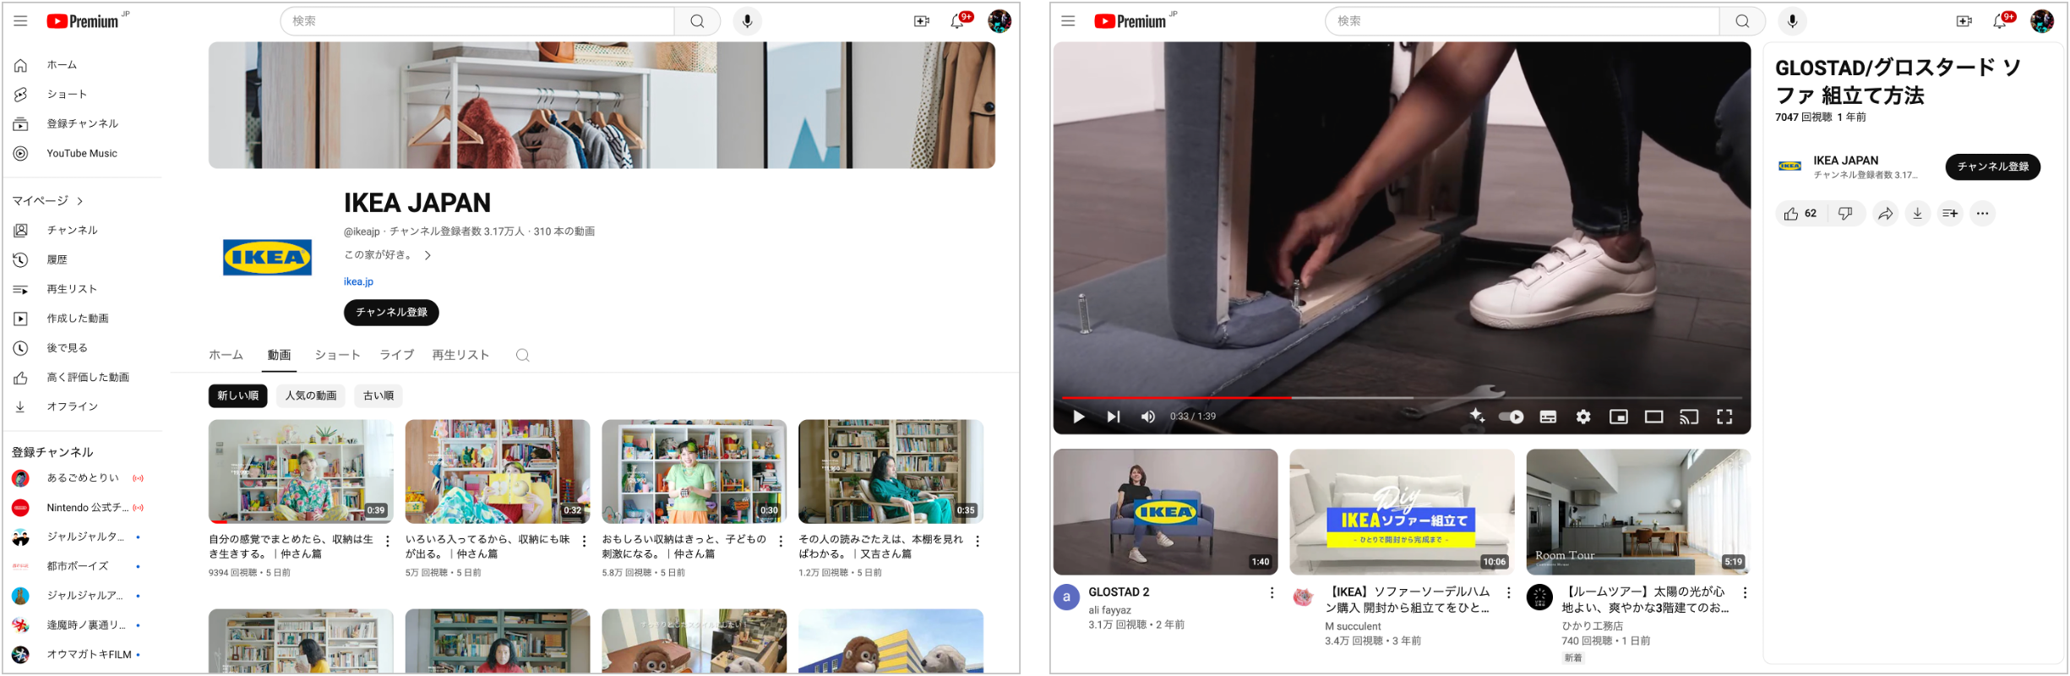This screenshot has width=2070, height=676.
Task: Open more actions ellipsis beside save icon
Action: pos(1982,214)
